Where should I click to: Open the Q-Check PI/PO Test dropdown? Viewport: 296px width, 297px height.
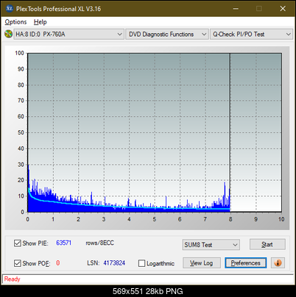(x=251, y=35)
